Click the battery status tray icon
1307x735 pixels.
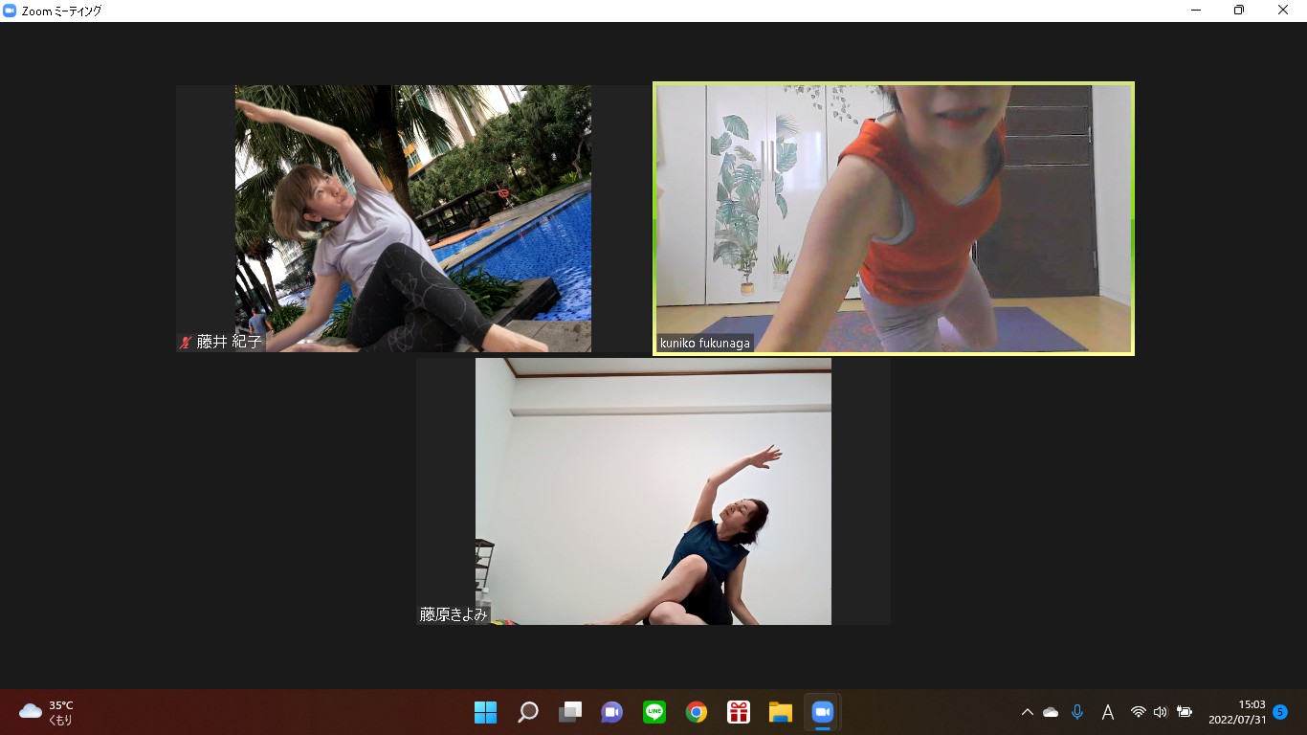(x=1185, y=712)
